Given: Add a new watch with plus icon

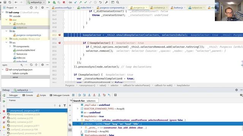Looking at the screenshot, I should [x=70, y=105].
